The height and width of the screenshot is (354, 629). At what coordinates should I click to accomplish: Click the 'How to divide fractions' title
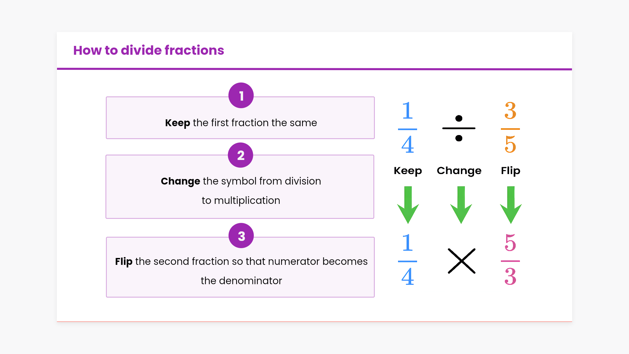click(148, 50)
